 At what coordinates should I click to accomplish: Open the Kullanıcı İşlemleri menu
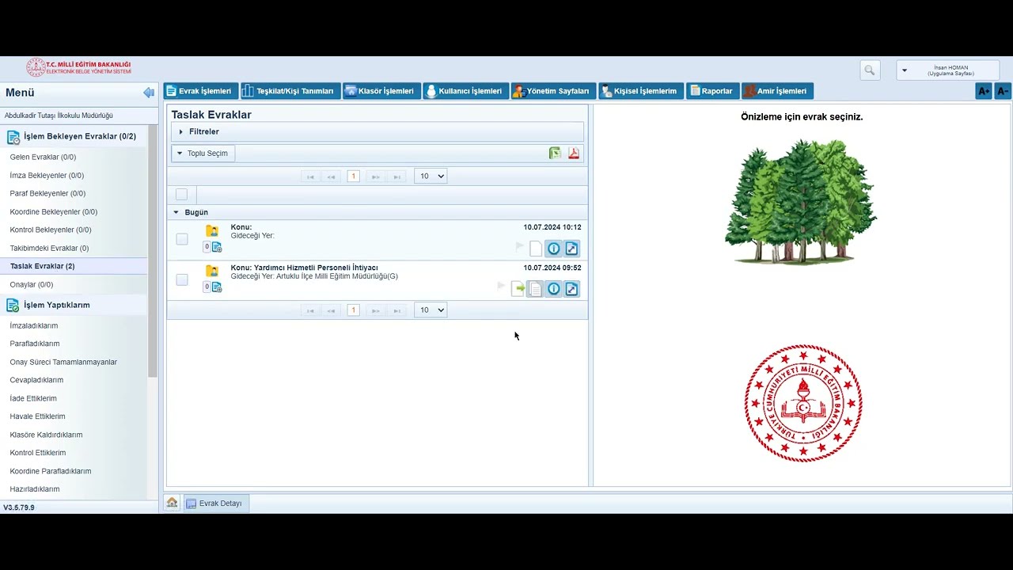pos(466,91)
